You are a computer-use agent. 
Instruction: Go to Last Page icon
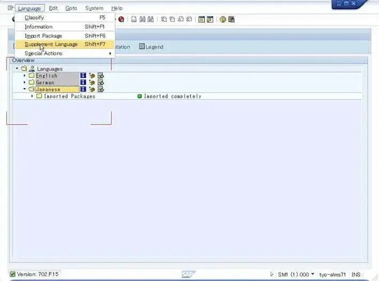pos(189,19)
